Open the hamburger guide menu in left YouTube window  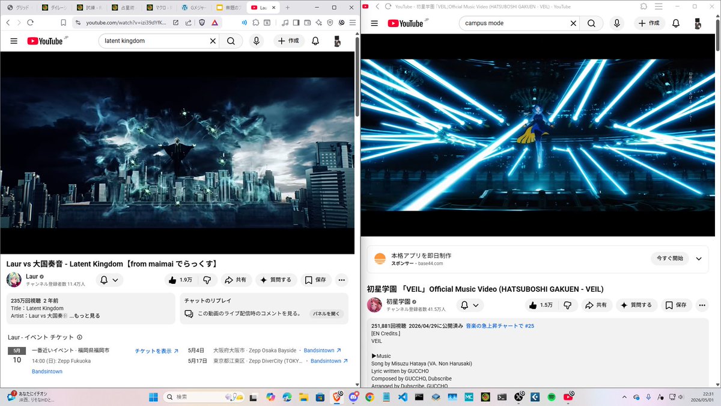pos(14,41)
